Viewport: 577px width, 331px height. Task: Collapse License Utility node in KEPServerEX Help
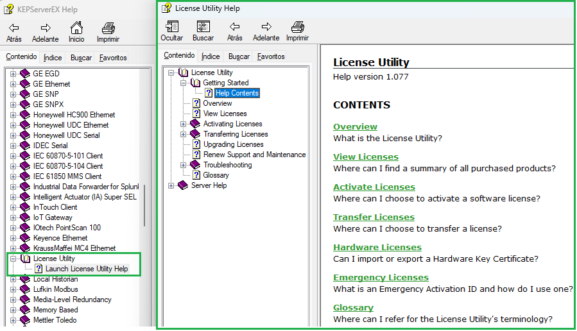tap(13, 259)
